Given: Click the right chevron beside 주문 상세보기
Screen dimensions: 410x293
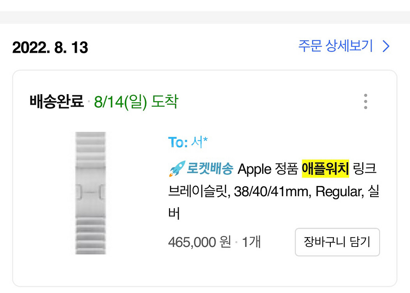Looking at the screenshot, I should (386, 47).
